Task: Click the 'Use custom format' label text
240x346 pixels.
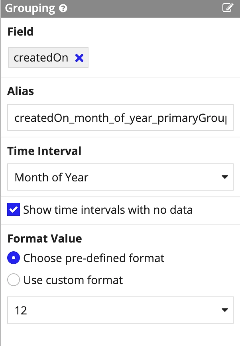Action: tap(73, 280)
